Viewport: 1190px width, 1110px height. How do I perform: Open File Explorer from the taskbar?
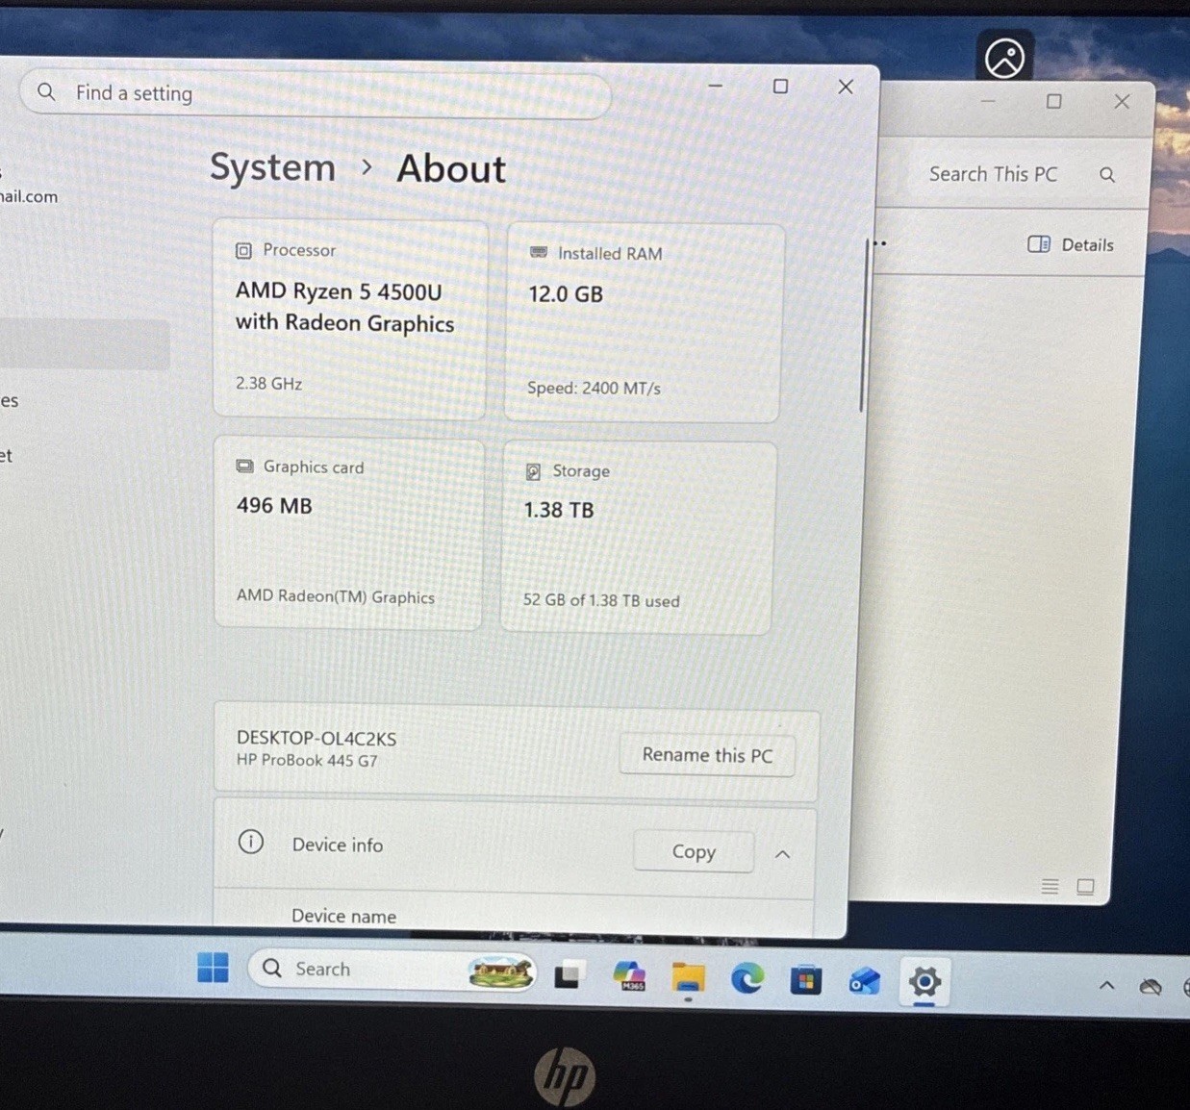(688, 978)
